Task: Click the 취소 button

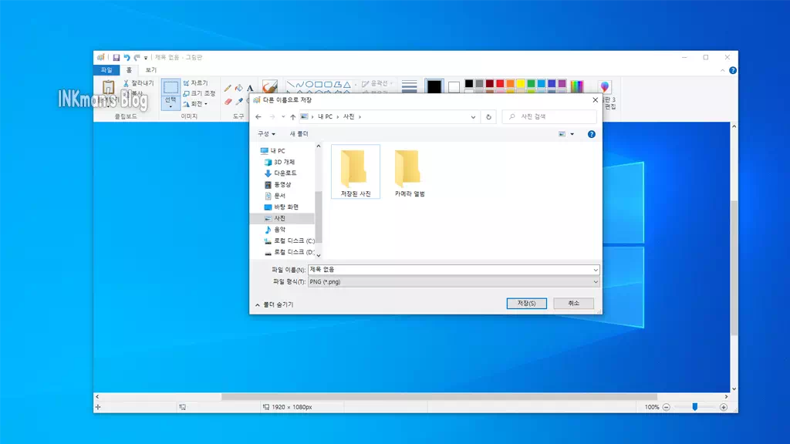Action: tap(573, 304)
